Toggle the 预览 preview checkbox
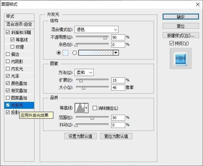 [x=171, y=43]
